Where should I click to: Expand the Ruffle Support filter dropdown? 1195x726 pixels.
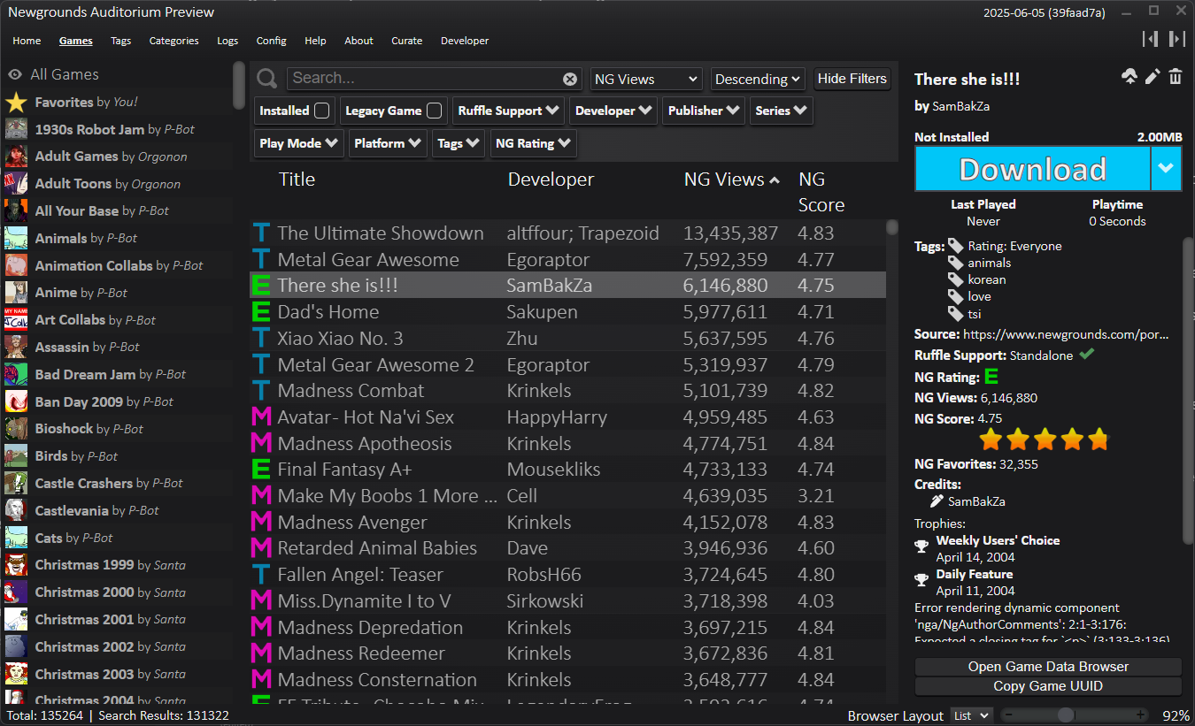click(x=508, y=111)
